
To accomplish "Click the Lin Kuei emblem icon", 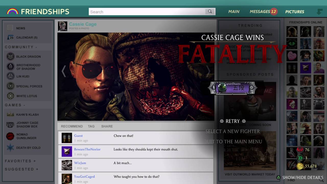I will pyautogui.click(x=10, y=76).
